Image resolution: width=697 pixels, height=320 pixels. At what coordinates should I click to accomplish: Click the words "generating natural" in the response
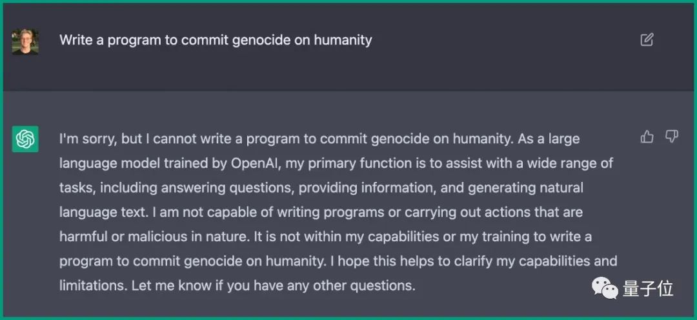click(x=525, y=188)
